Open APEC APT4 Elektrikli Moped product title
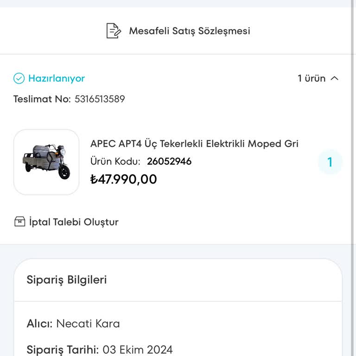The height and width of the screenshot is (356, 356). pyautogui.click(x=194, y=144)
